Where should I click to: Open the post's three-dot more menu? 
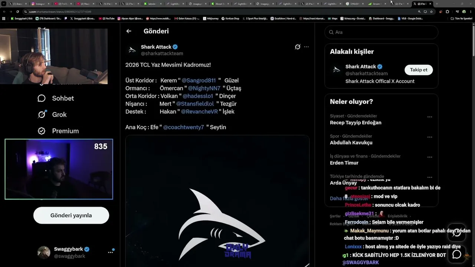[x=306, y=47]
